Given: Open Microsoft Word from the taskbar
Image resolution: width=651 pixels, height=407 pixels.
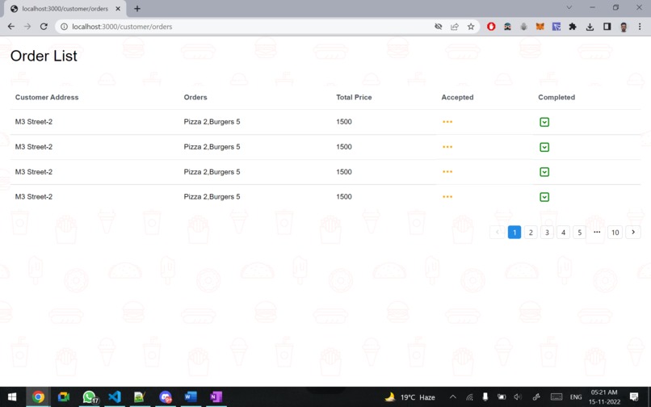Looking at the screenshot, I should (x=191, y=397).
